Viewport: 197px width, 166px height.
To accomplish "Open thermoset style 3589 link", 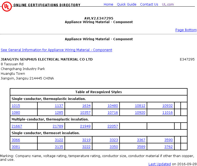I will click(141, 147).
